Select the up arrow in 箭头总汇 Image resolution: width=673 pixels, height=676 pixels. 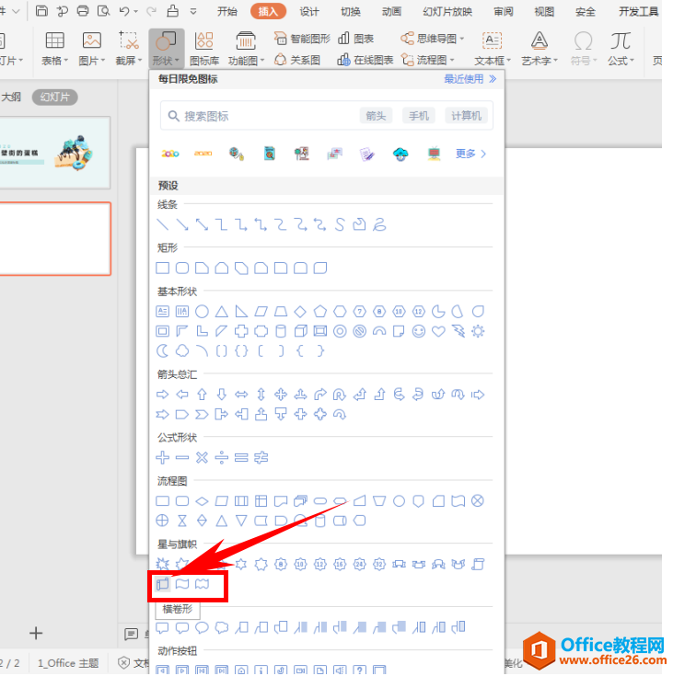pyautogui.click(x=202, y=395)
